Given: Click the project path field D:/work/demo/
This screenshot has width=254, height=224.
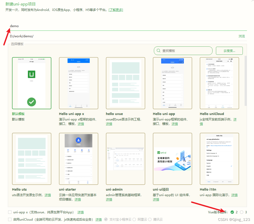Looking at the screenshot, I should 122,36.
